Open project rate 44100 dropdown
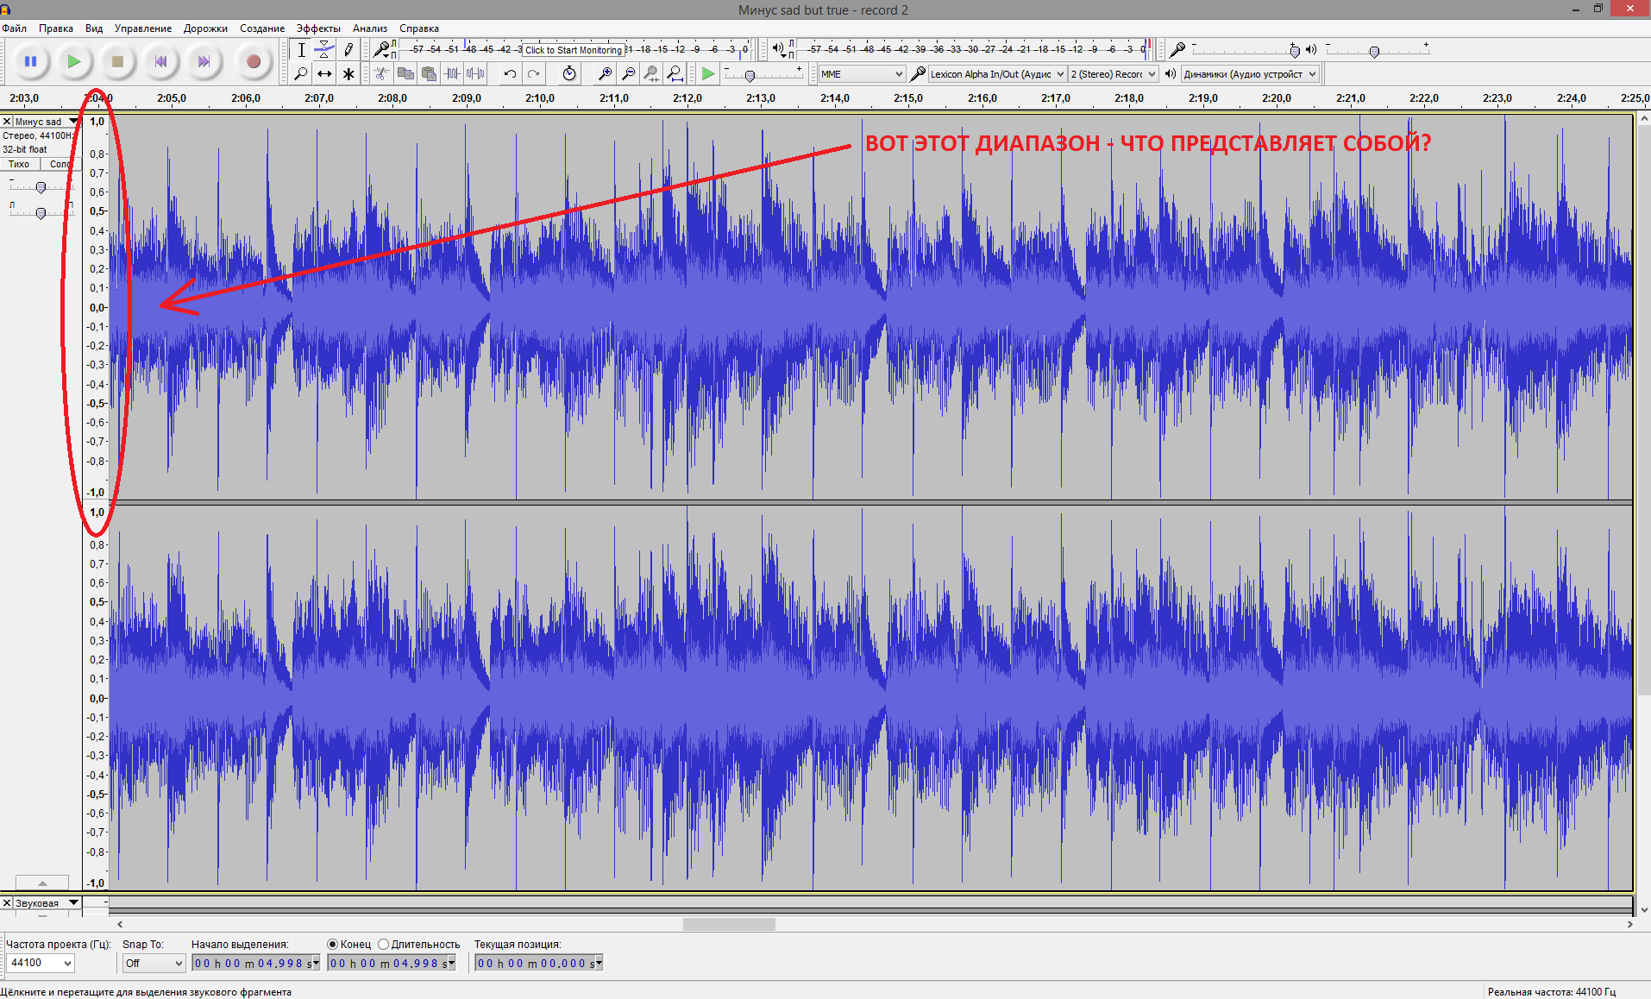Image resolution: width=1651 pixels, height=999 pixels. [x=41, y=963]
